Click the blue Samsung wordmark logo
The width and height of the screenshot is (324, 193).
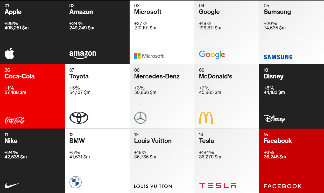coord(278,57)
